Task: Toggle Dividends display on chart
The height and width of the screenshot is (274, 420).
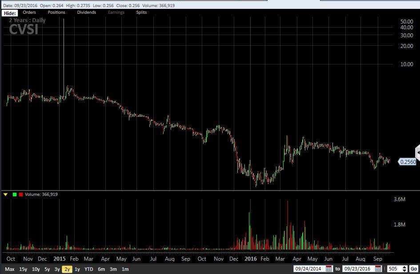Action: point(86,12)
